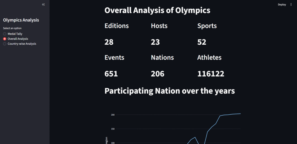Collapse the sidebar with the double-chevron icon
Image resolution: width=297 pixels, height=144 pixels.
(x=44, y=5)
